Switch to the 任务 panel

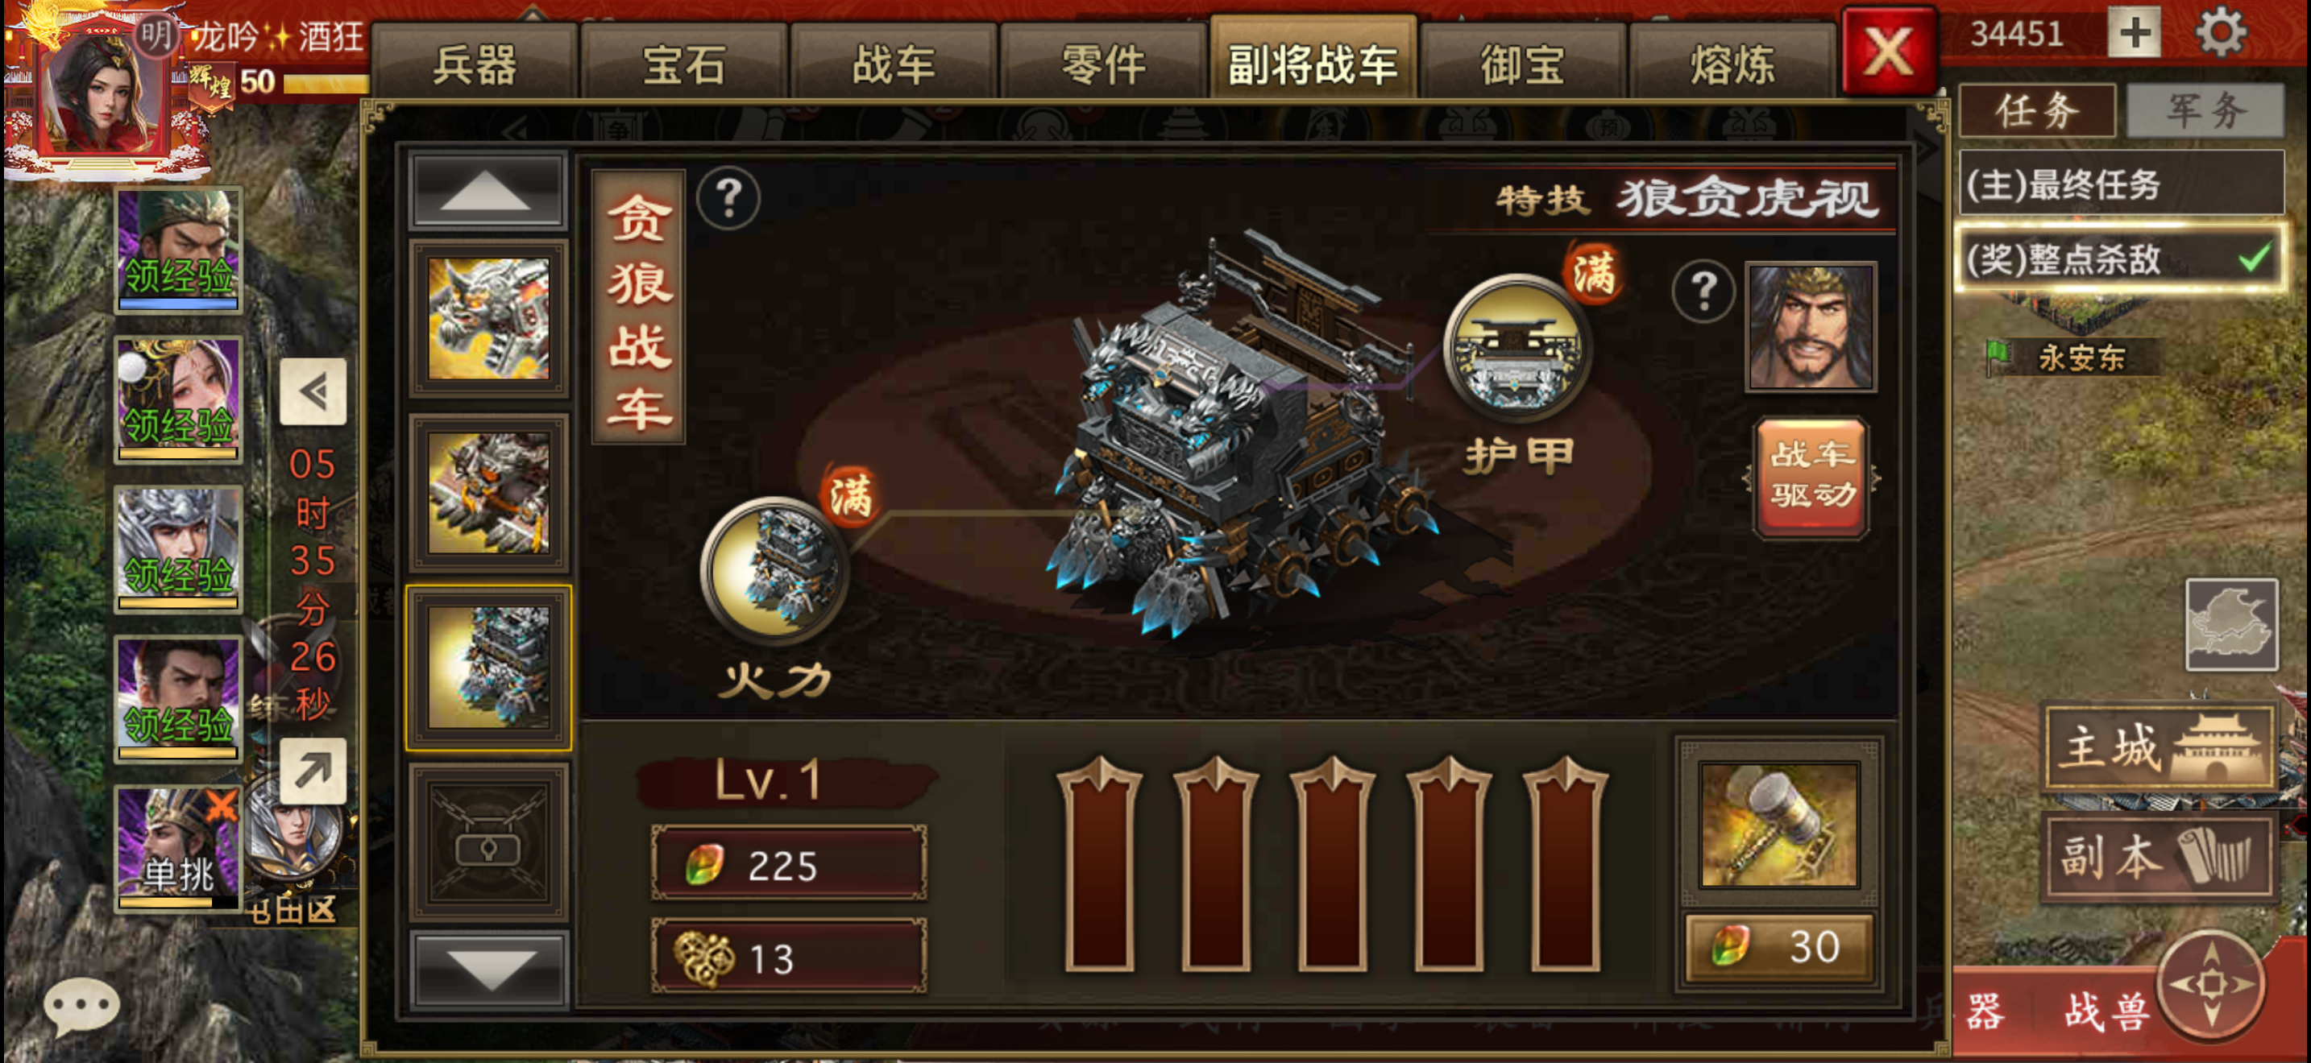[x=2036, y=111]
